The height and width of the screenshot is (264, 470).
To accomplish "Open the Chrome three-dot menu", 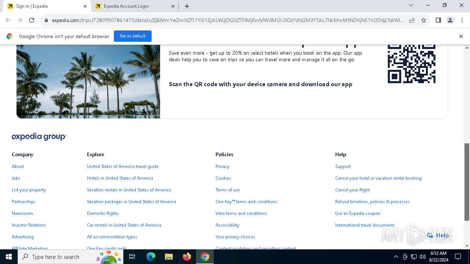I will pos(462,20).
